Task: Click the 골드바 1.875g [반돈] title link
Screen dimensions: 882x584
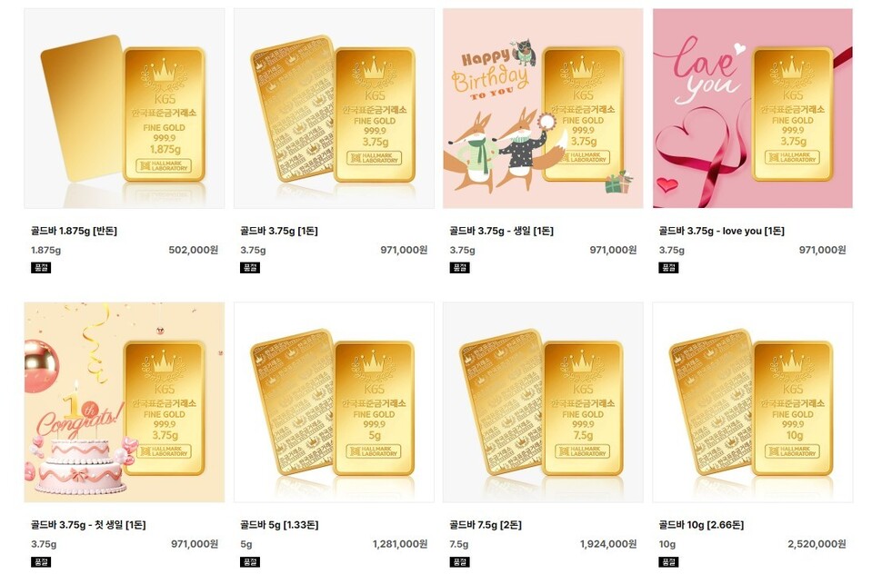Action: pyautogui.click(x=74, y=231)
